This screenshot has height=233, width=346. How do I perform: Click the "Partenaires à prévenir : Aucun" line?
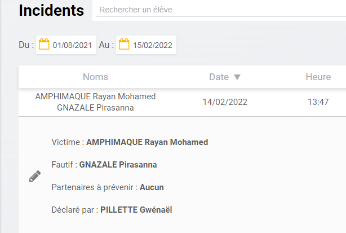point(107,187)
